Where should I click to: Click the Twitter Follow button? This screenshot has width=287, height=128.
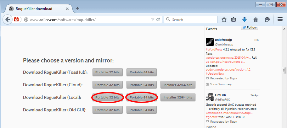[x=250, y=28]
